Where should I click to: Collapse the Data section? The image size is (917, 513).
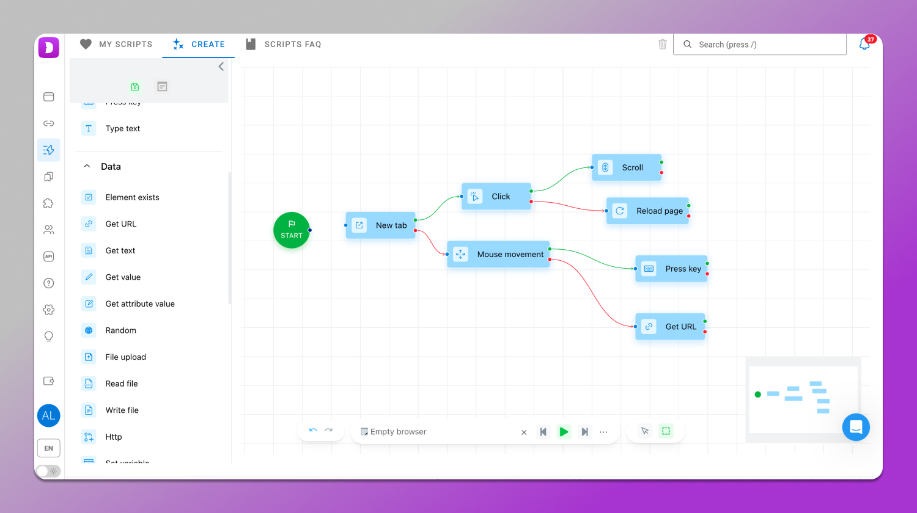coord(87,166)
